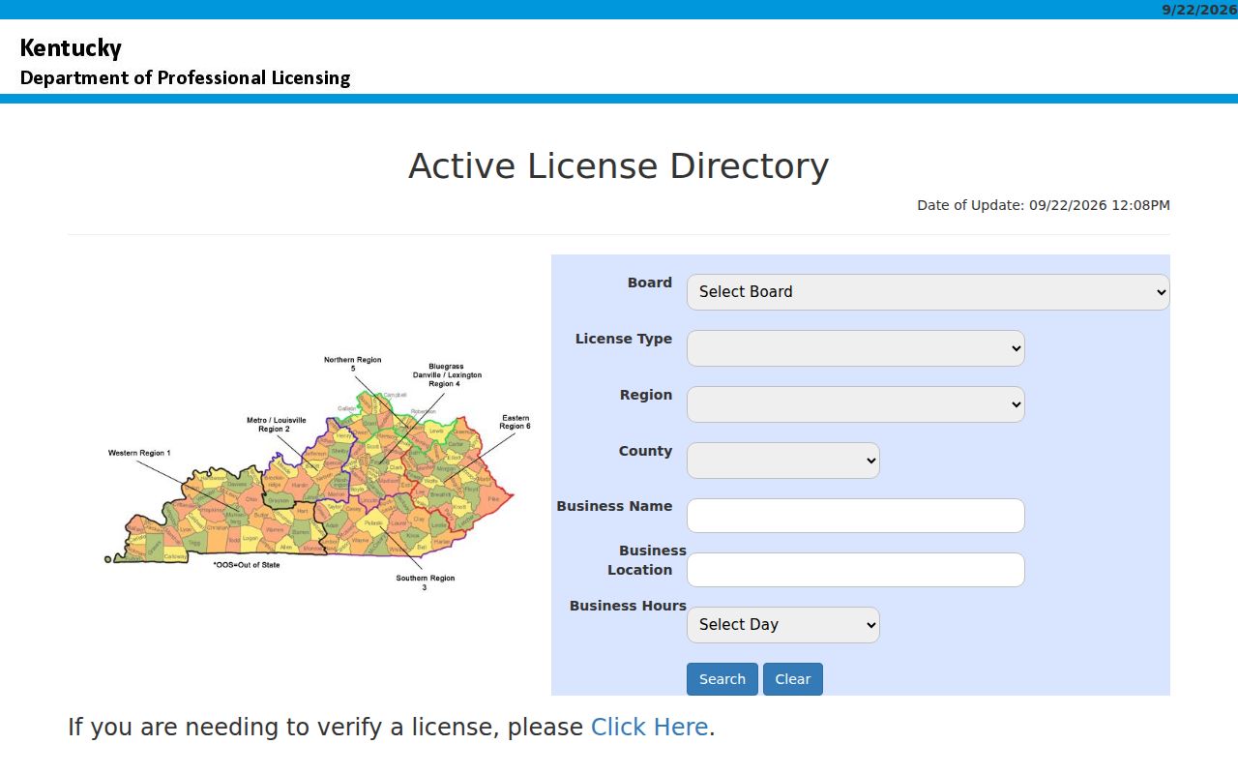
Task: Open the Region dropdown list
Action: pyautogui.click(x=855, y=404)
